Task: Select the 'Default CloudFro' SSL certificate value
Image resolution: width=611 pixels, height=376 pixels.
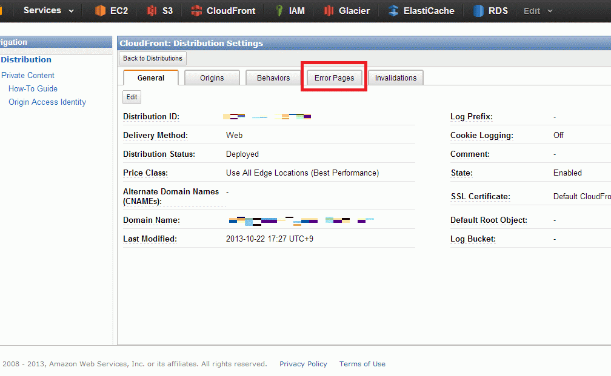Action: pos(582,196)
